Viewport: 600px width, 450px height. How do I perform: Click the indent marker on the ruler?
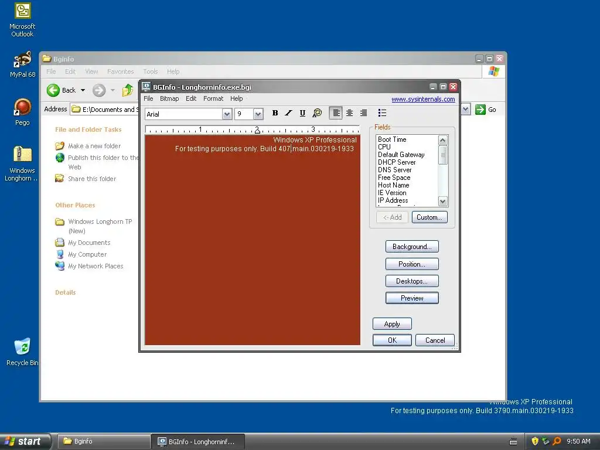257,131
